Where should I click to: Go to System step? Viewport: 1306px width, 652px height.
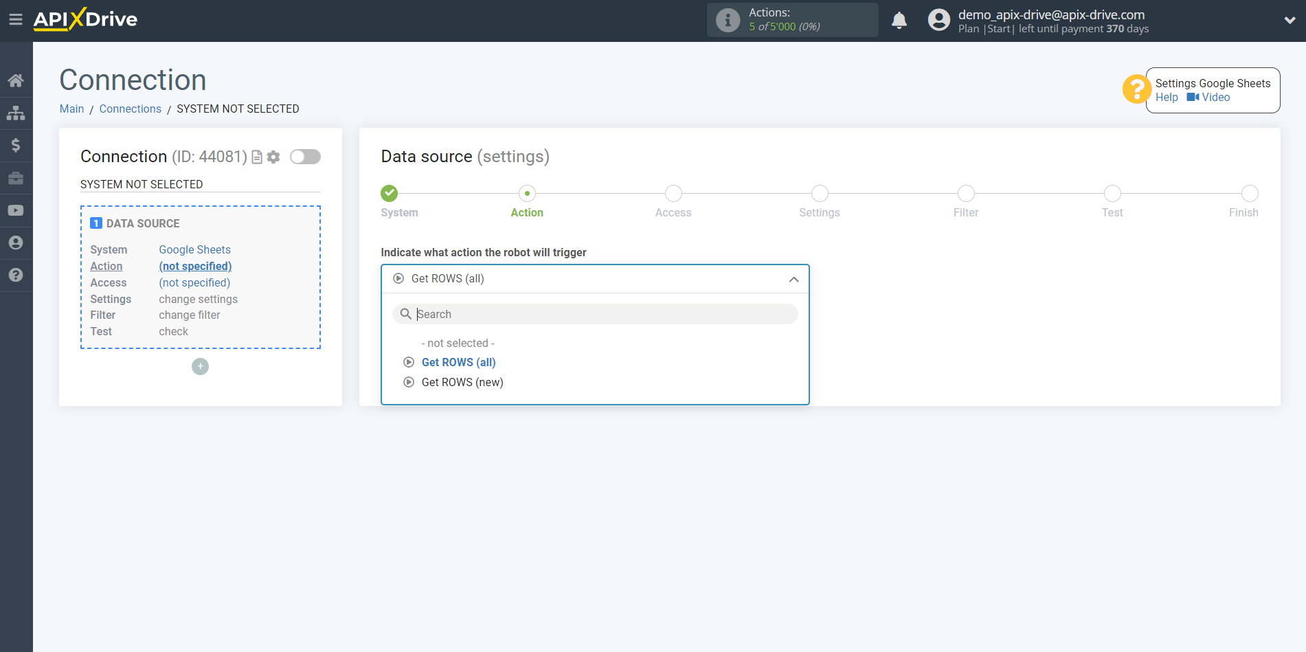point(390,194)
